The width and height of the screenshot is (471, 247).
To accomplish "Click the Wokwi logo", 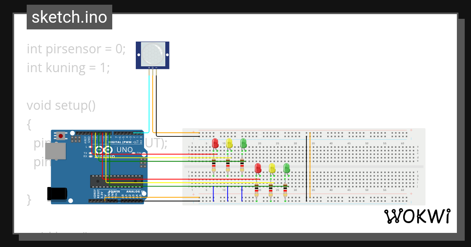I will coord(417,216).
